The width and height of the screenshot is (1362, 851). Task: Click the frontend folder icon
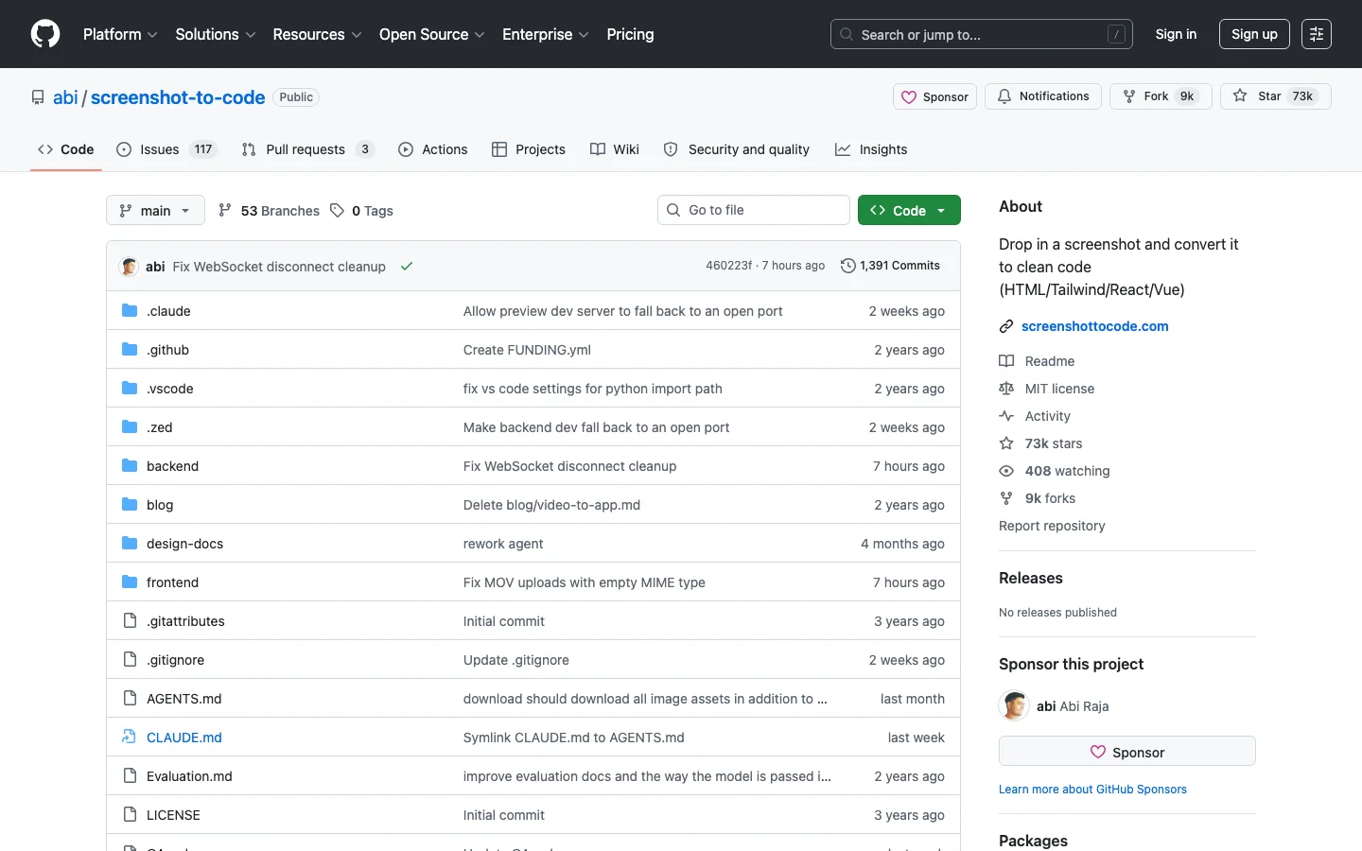coord(130,582)
